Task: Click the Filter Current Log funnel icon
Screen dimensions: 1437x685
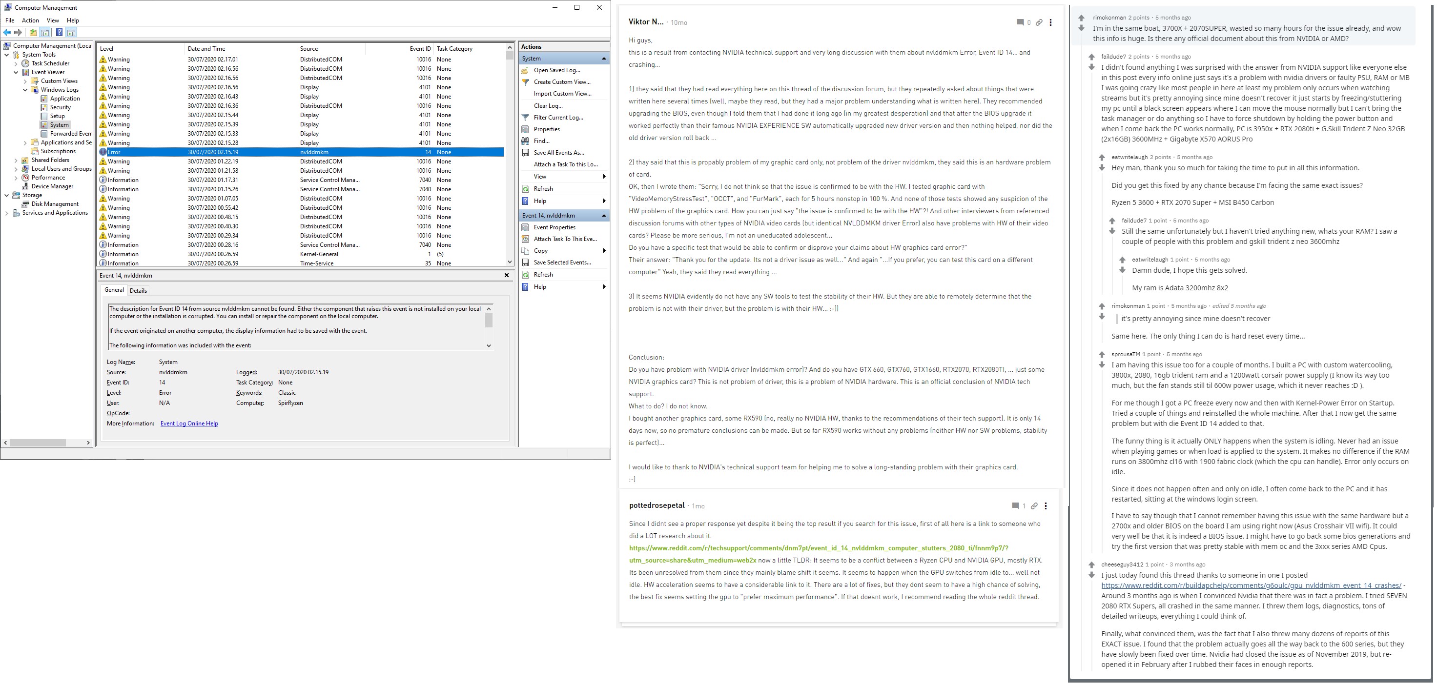Action: click(x=525, y=118)
